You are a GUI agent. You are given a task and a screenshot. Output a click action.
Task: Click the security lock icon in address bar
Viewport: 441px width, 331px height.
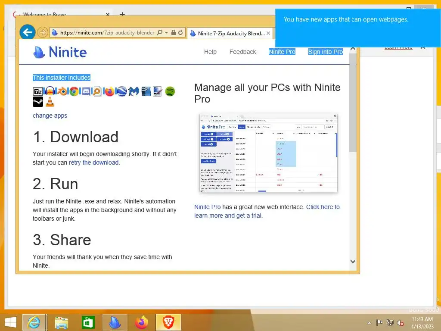[174, 32]
